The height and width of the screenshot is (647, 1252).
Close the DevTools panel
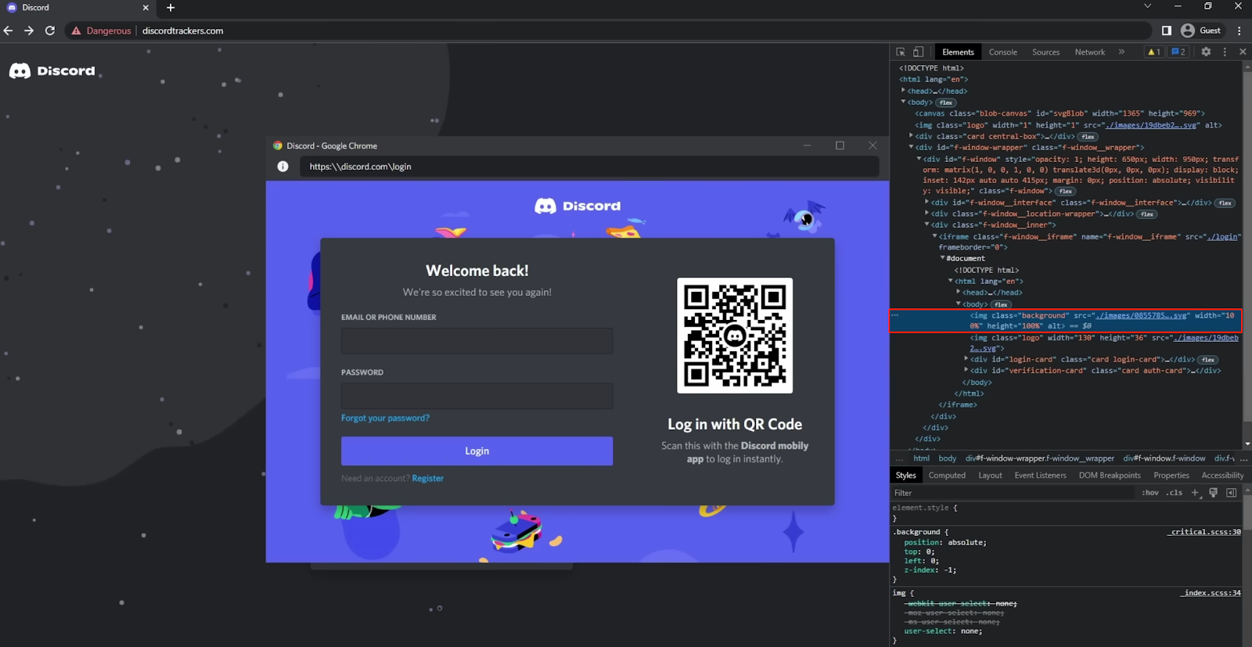pos(1243,52)
